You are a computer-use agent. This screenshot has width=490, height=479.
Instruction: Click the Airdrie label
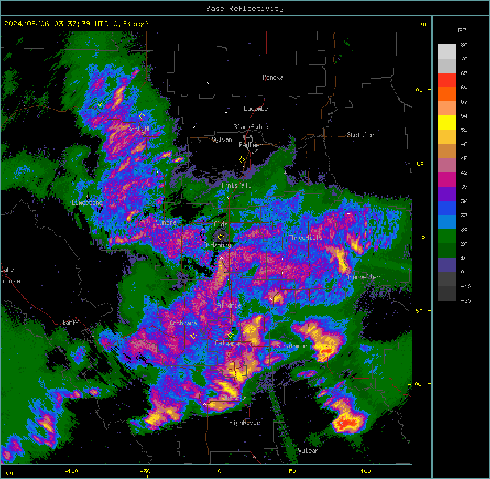pyautogui.click(x=230, y=305)
